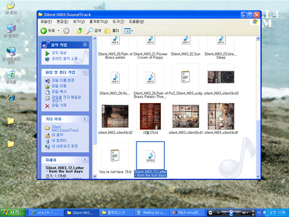Click next track on taskbar player
The height and width of the screenshot is (217, 289).
pyautogui.click(x=238, y=213)
